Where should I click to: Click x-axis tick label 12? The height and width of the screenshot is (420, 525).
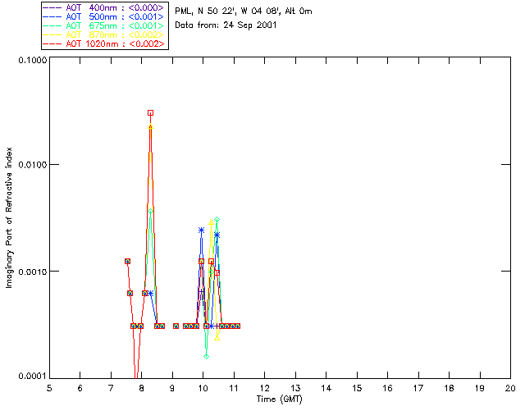tap(264, 388)
